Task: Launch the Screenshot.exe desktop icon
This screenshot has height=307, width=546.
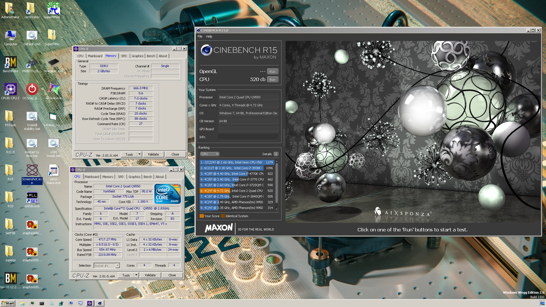Action: click(x=32, y=174)
